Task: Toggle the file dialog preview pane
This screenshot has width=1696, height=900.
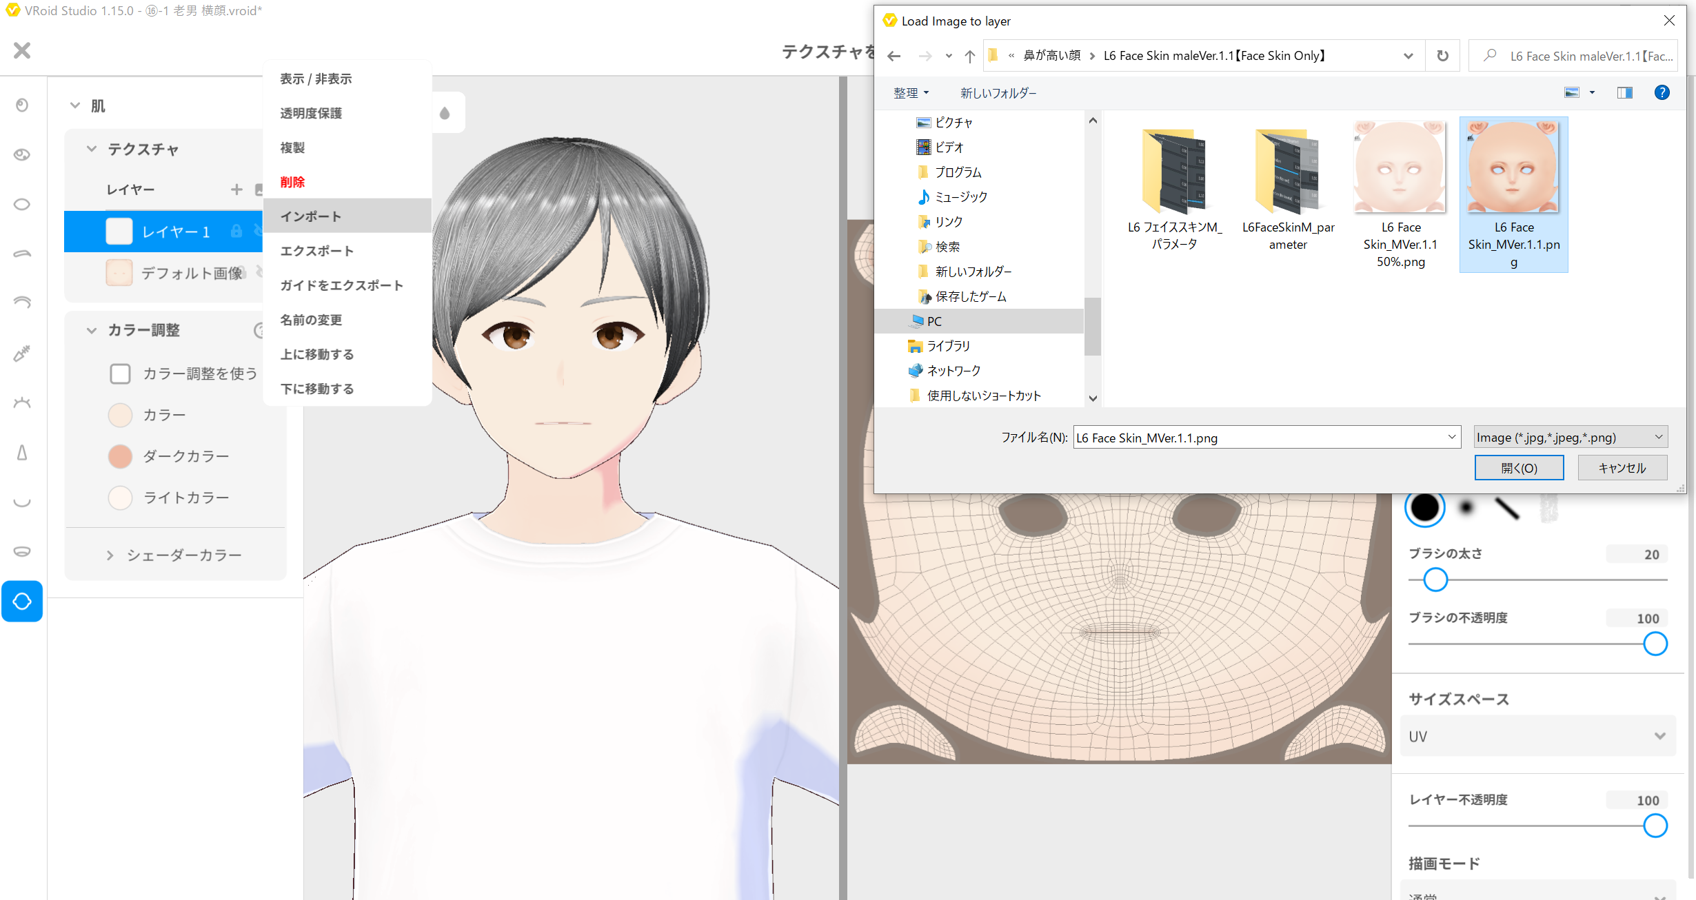Action: click(1624, 92)
